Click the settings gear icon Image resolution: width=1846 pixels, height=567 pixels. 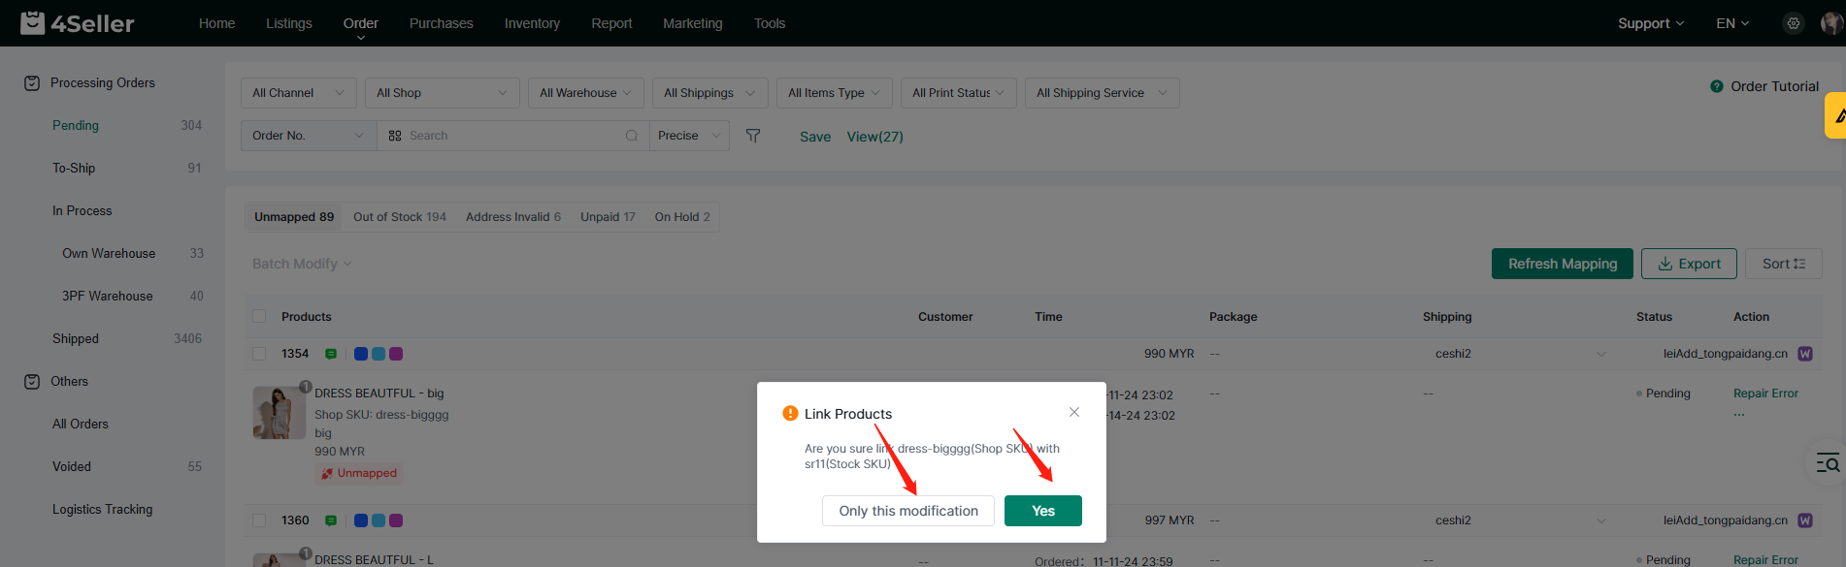(x=1793, y=23)
